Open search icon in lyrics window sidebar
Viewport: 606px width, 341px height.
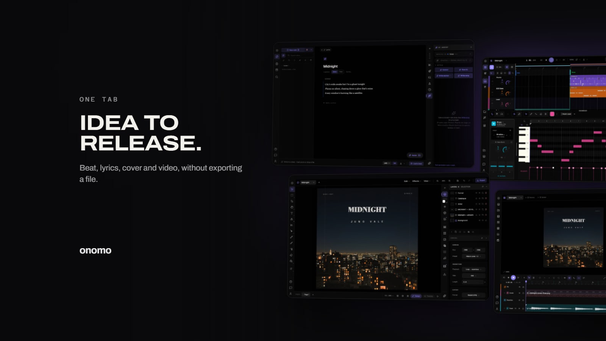point(276,77)
